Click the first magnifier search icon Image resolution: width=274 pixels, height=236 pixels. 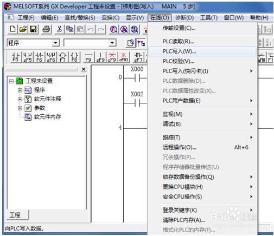(x=113, y=29)
